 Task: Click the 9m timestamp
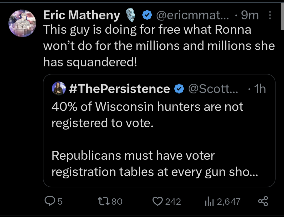(x=250, y=16)
